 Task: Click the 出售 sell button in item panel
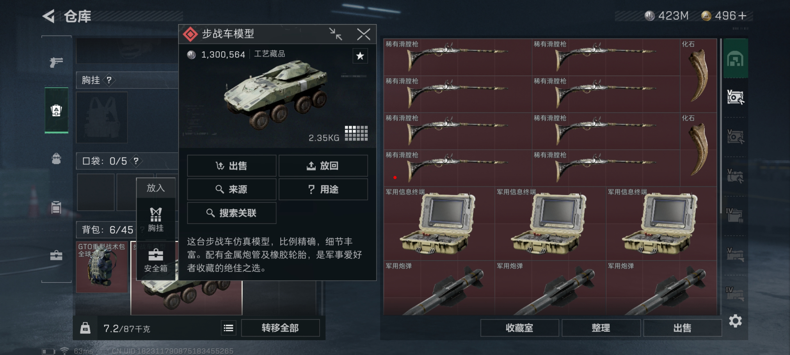tap(232, 166)
